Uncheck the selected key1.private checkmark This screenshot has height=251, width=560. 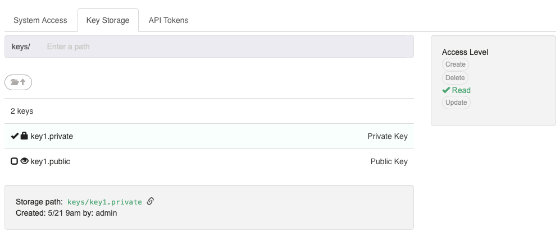(x=14, y=136)
